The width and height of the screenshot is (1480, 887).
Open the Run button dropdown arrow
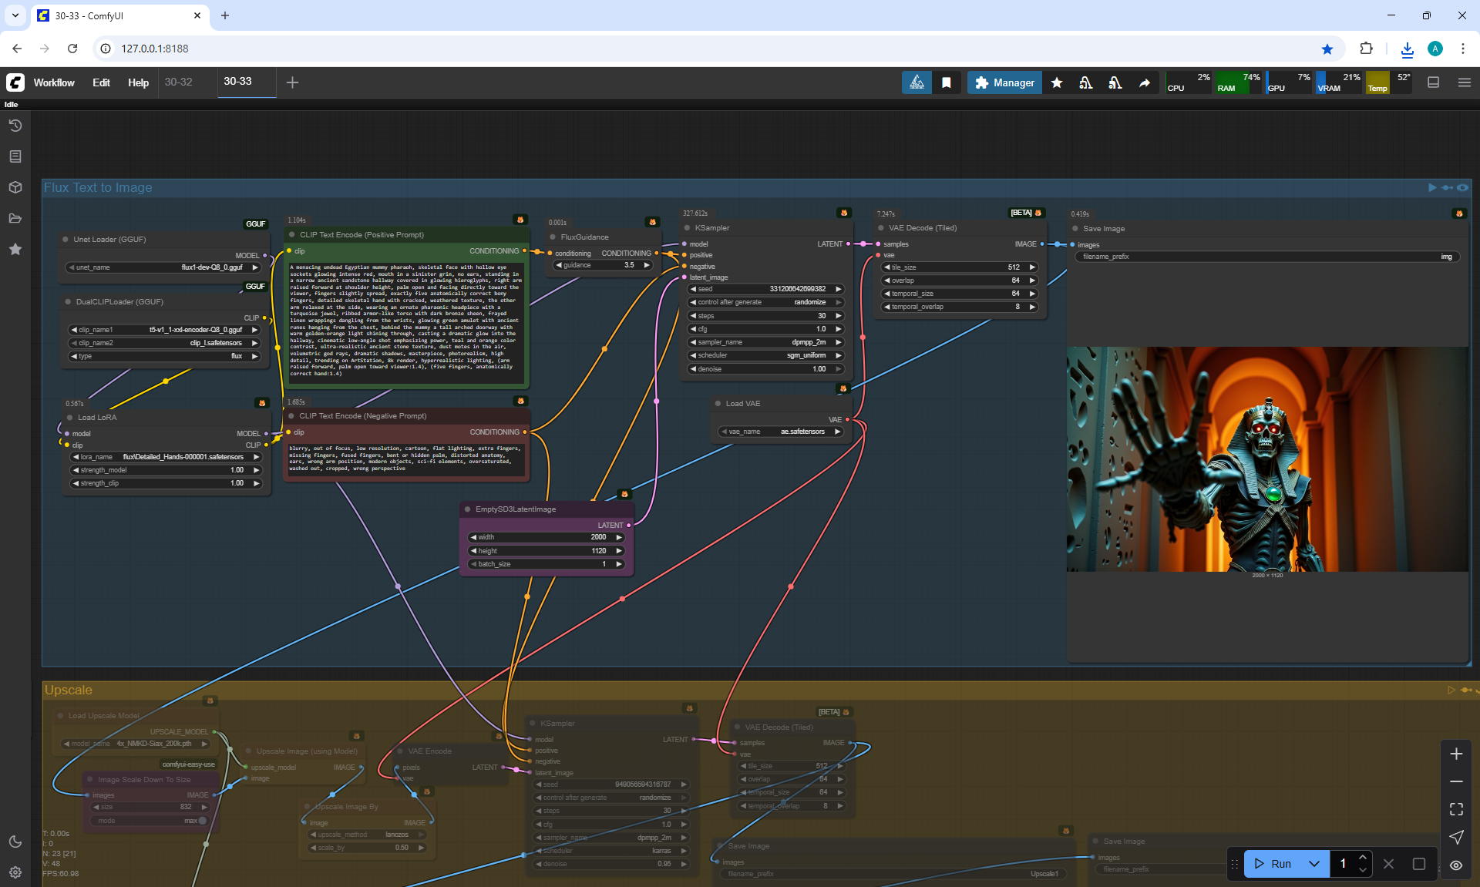(x=1314, y=864)
